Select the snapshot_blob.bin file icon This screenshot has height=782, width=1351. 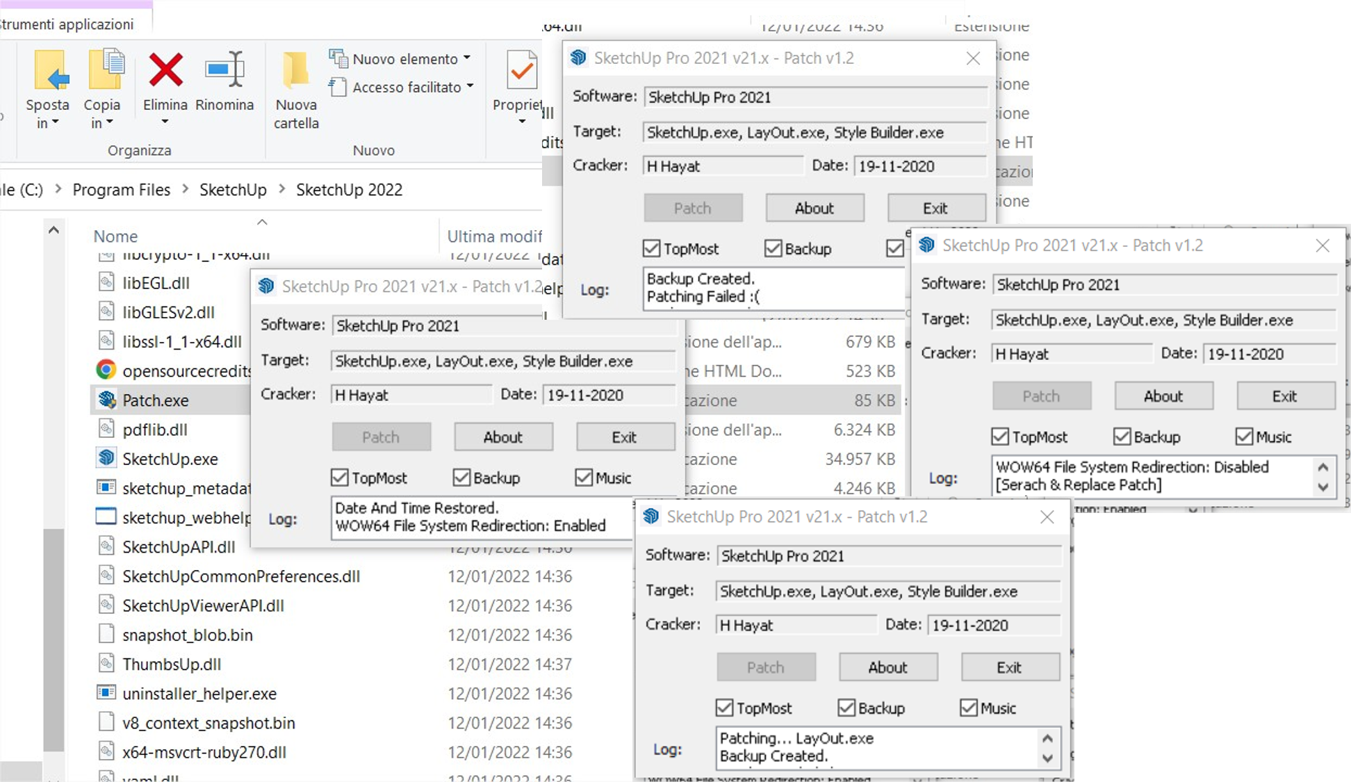pos(106,634)
